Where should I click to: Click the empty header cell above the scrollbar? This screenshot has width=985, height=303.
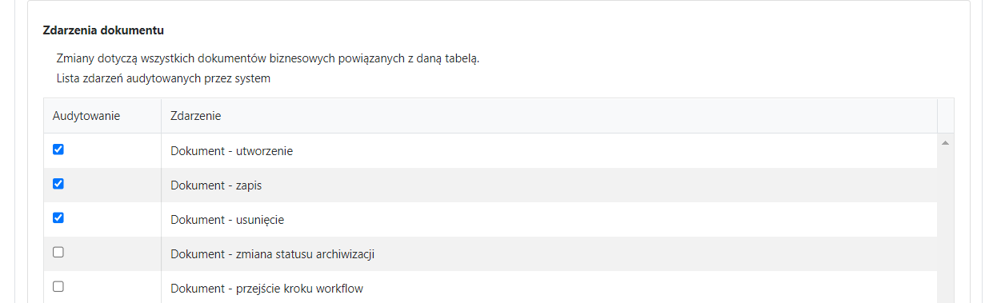coord(946,116)
